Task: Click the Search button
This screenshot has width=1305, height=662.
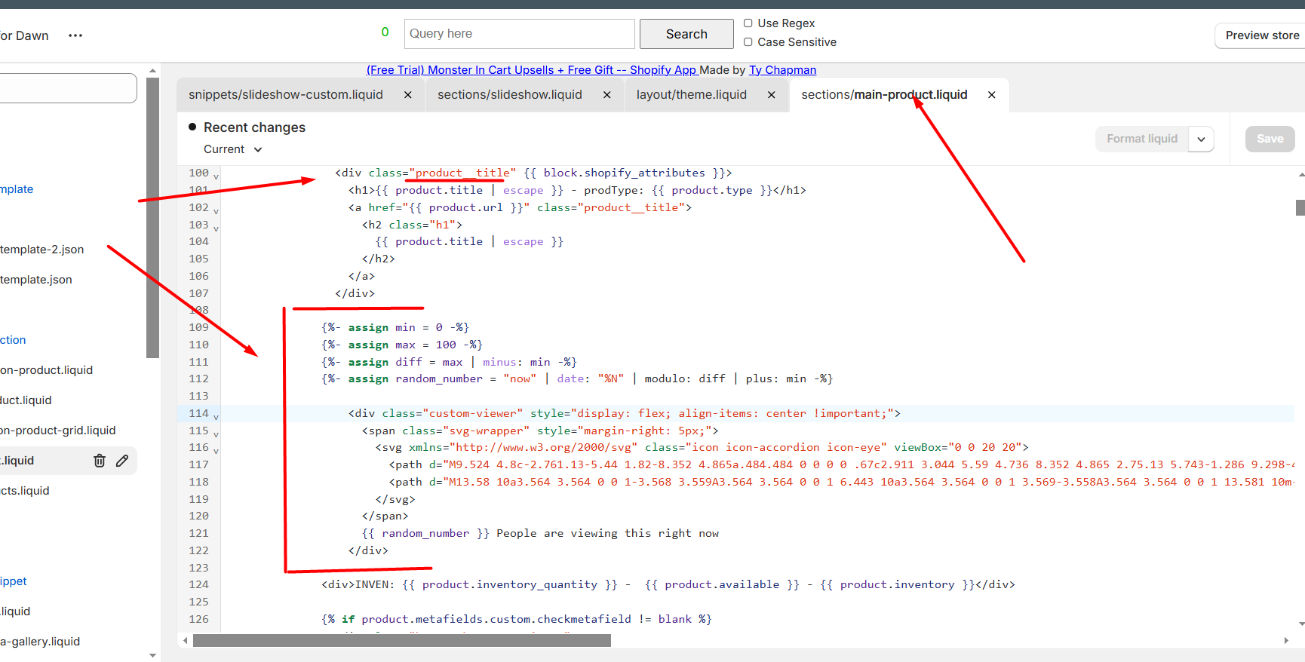Action: 686,34
